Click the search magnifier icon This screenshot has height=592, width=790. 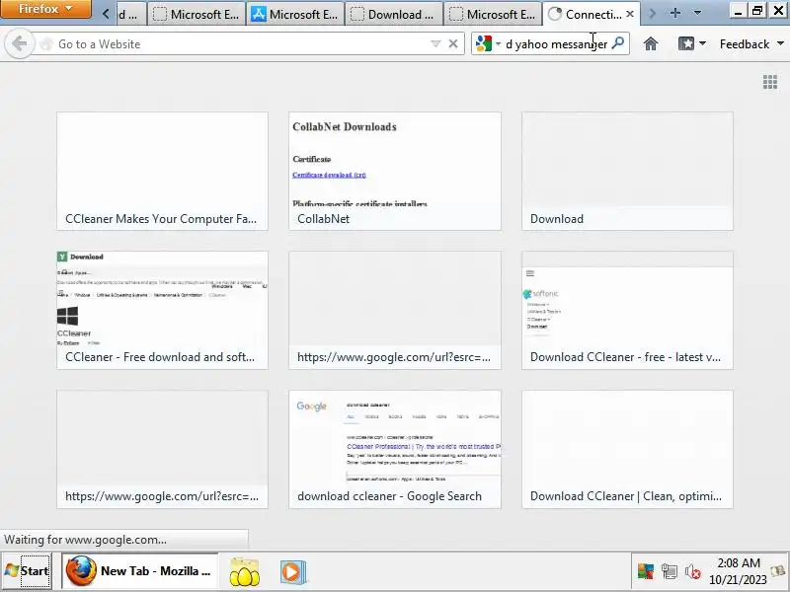(618, 43)
